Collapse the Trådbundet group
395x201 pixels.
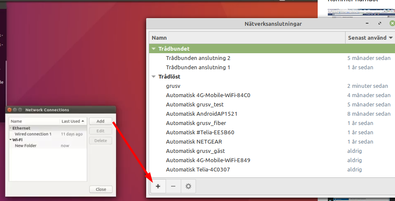pyautogui.click(x=154, y=49)
